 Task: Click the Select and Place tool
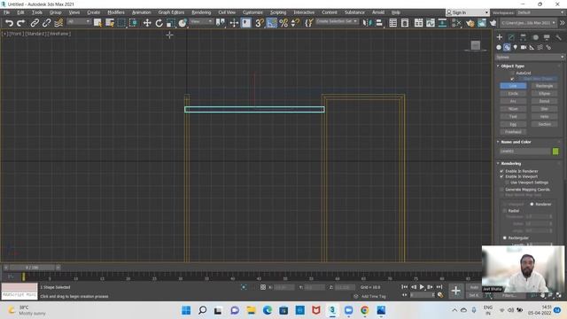click(183, 23)
